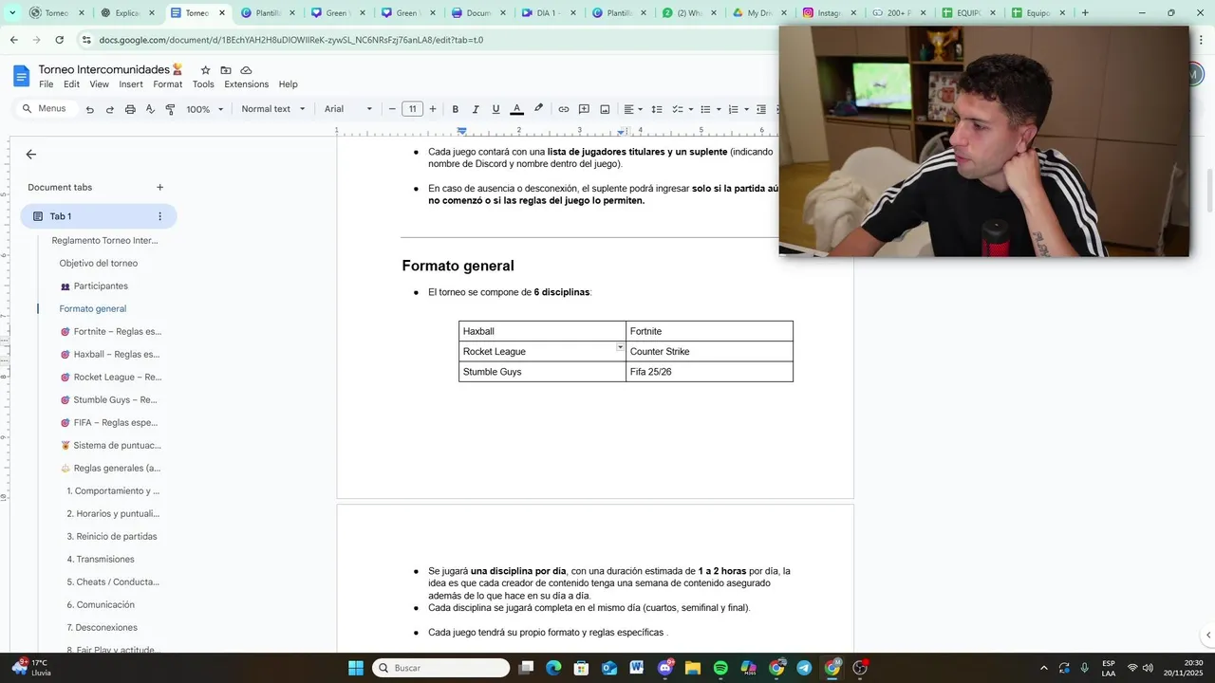Insert a checklist from the toolbar
Viewport: 1215px width, 683px height.
coord(678,109)
